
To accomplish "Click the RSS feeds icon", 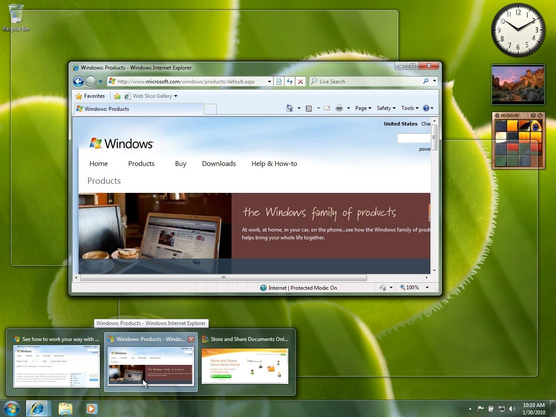I will [x=309, y=108].
